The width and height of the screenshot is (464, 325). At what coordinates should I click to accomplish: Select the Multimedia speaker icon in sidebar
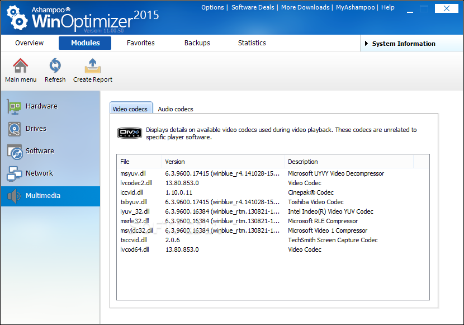pos(14,196)
